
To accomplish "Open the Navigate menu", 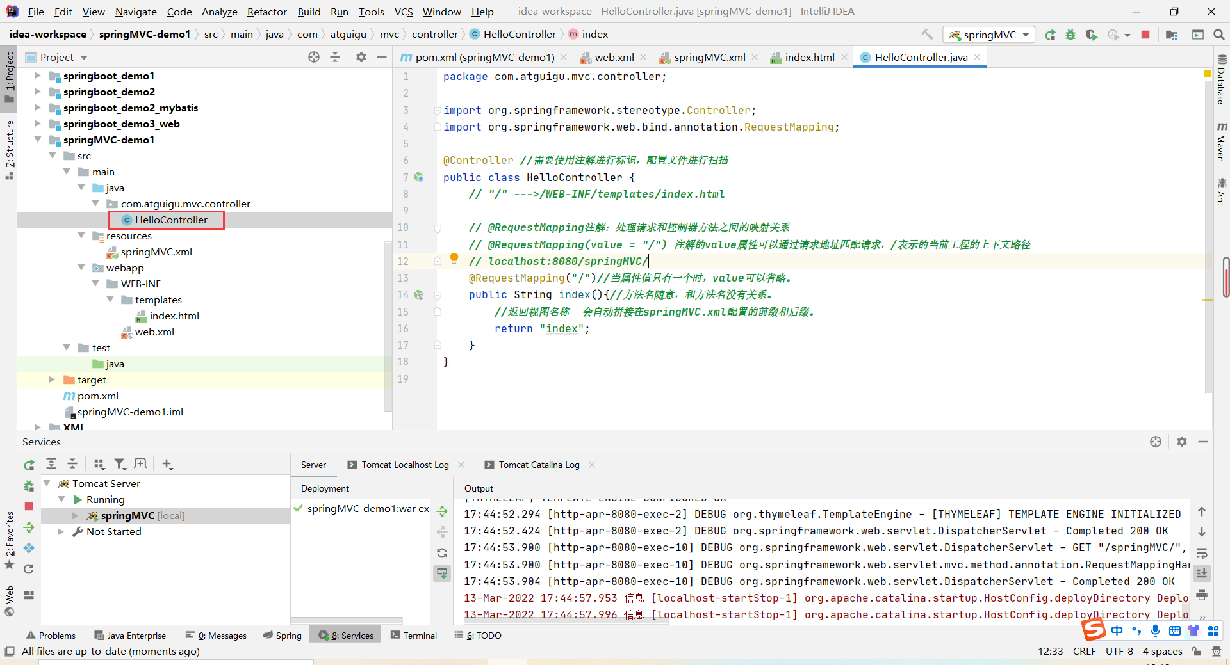I will (x=136, y=12).
